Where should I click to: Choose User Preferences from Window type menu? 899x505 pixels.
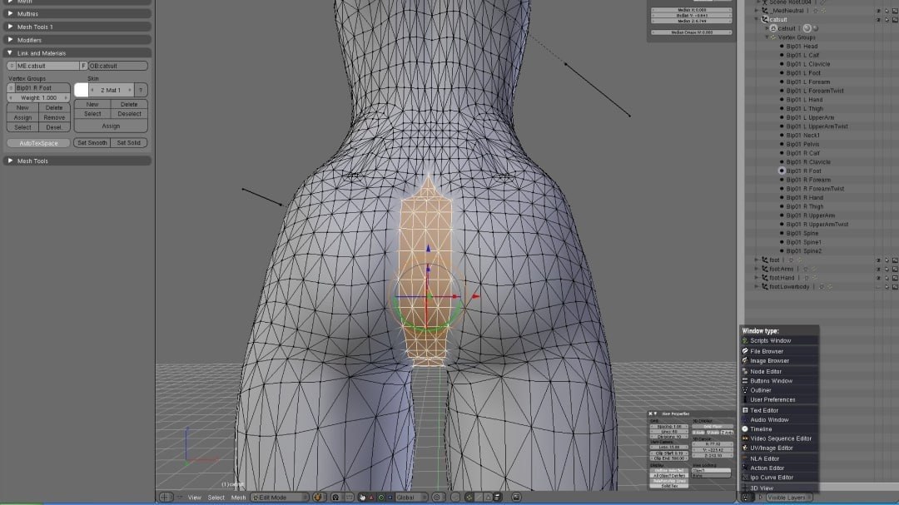772,399
